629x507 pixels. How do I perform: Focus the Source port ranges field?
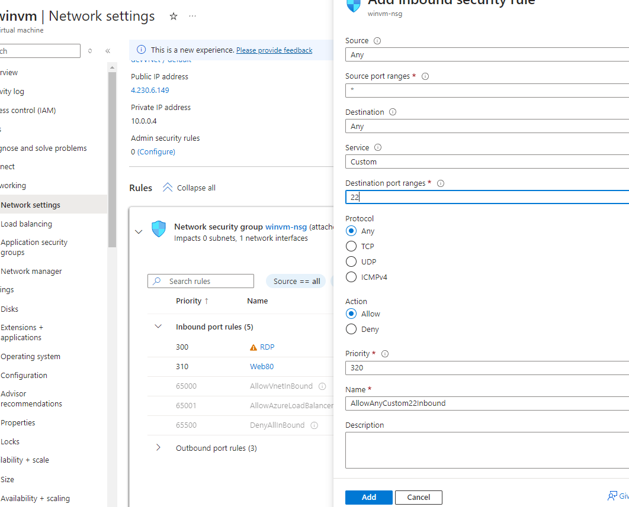click(x=487, y=90)
